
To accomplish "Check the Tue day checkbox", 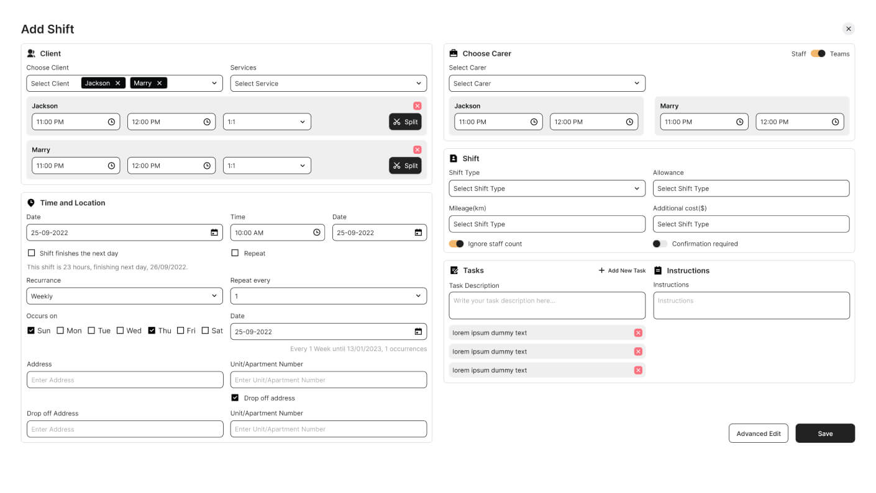I will [91, 331].
